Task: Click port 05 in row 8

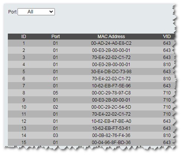Action: pos(56,93)
